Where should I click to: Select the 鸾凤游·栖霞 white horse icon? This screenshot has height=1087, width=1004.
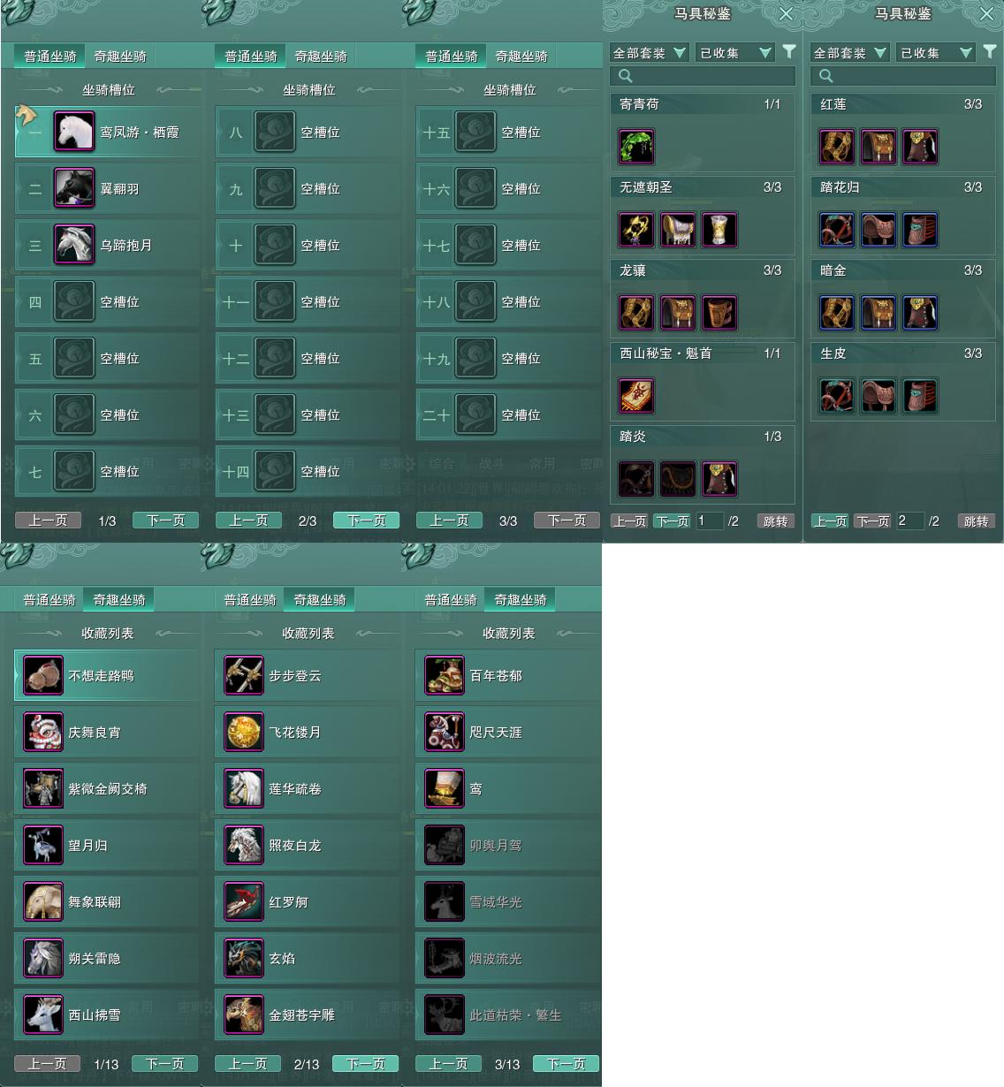click(74, 132)
